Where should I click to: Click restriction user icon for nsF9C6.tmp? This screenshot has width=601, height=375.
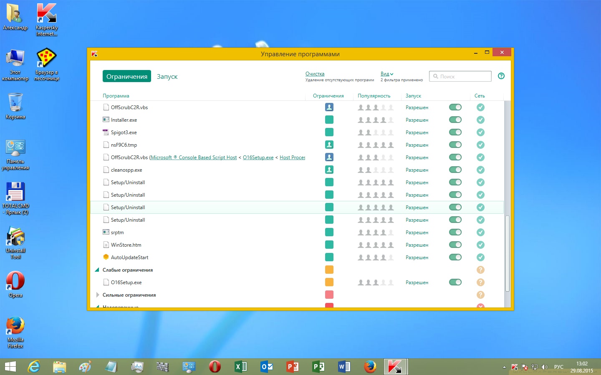(x=329, y=145)
